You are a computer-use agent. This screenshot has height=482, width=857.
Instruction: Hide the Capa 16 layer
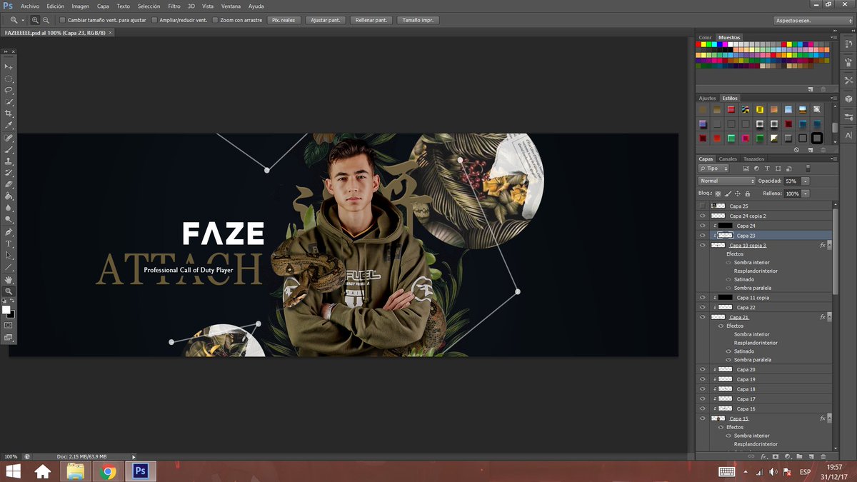coord(703,408)
